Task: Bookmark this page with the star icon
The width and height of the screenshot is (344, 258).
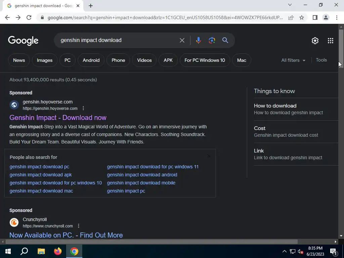Action: click(x=302, y=17)
